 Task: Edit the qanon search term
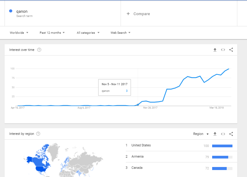pyautogui.click(x=22, y=12)
